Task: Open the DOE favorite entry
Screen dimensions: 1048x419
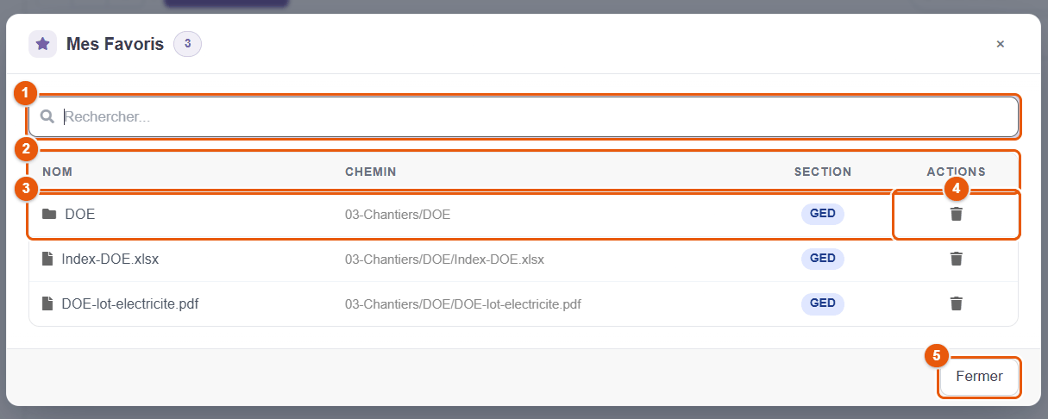Action: pos(79,214)
